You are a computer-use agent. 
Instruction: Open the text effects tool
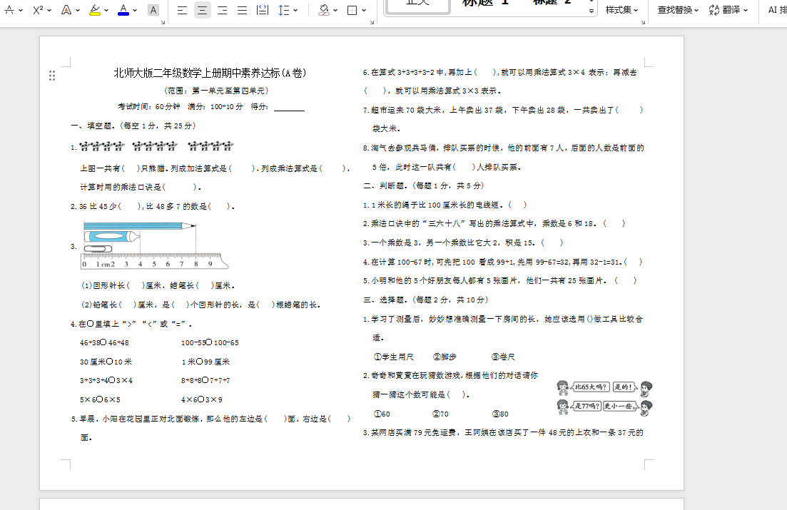tap(66, 10)
